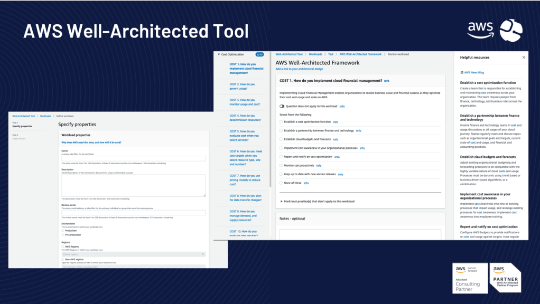Viewport: 540px width, 304px height.
Task: Check the AWS Regions checkbox
Action: [63, 245]
